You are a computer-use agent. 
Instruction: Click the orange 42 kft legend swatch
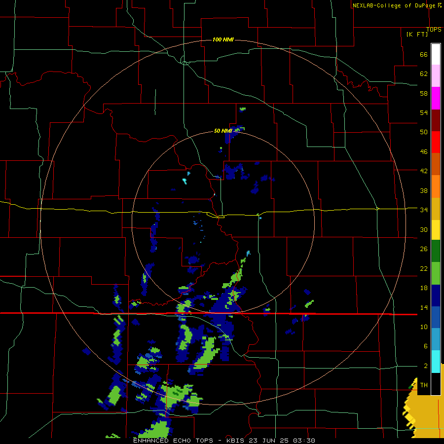click(x=436, y=186)
